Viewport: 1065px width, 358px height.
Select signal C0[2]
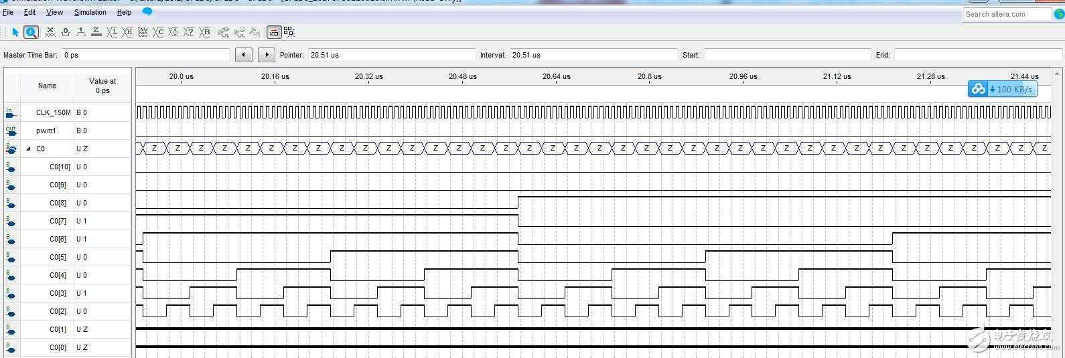pyautogui.click(x=58, y=311)
